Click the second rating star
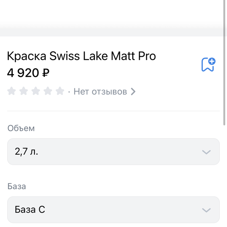Viewport: 227px width, 227px height. (24, 91)
